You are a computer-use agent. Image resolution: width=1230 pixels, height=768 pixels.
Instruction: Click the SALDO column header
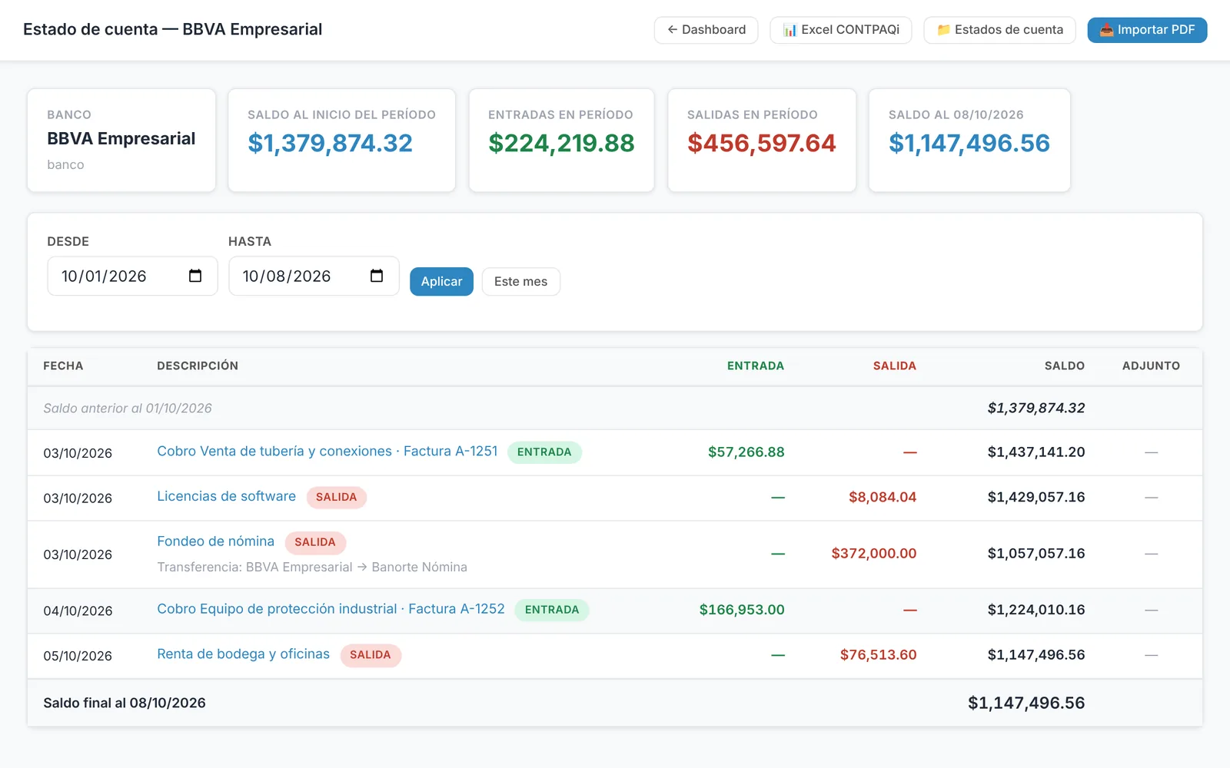[x=1065, y=366]
